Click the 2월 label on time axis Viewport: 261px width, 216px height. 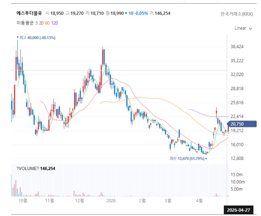pos(142,200)
